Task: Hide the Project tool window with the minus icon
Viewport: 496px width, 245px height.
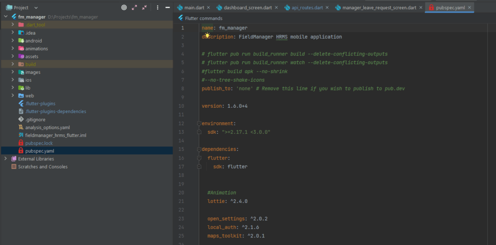Action: pos(168,8)
